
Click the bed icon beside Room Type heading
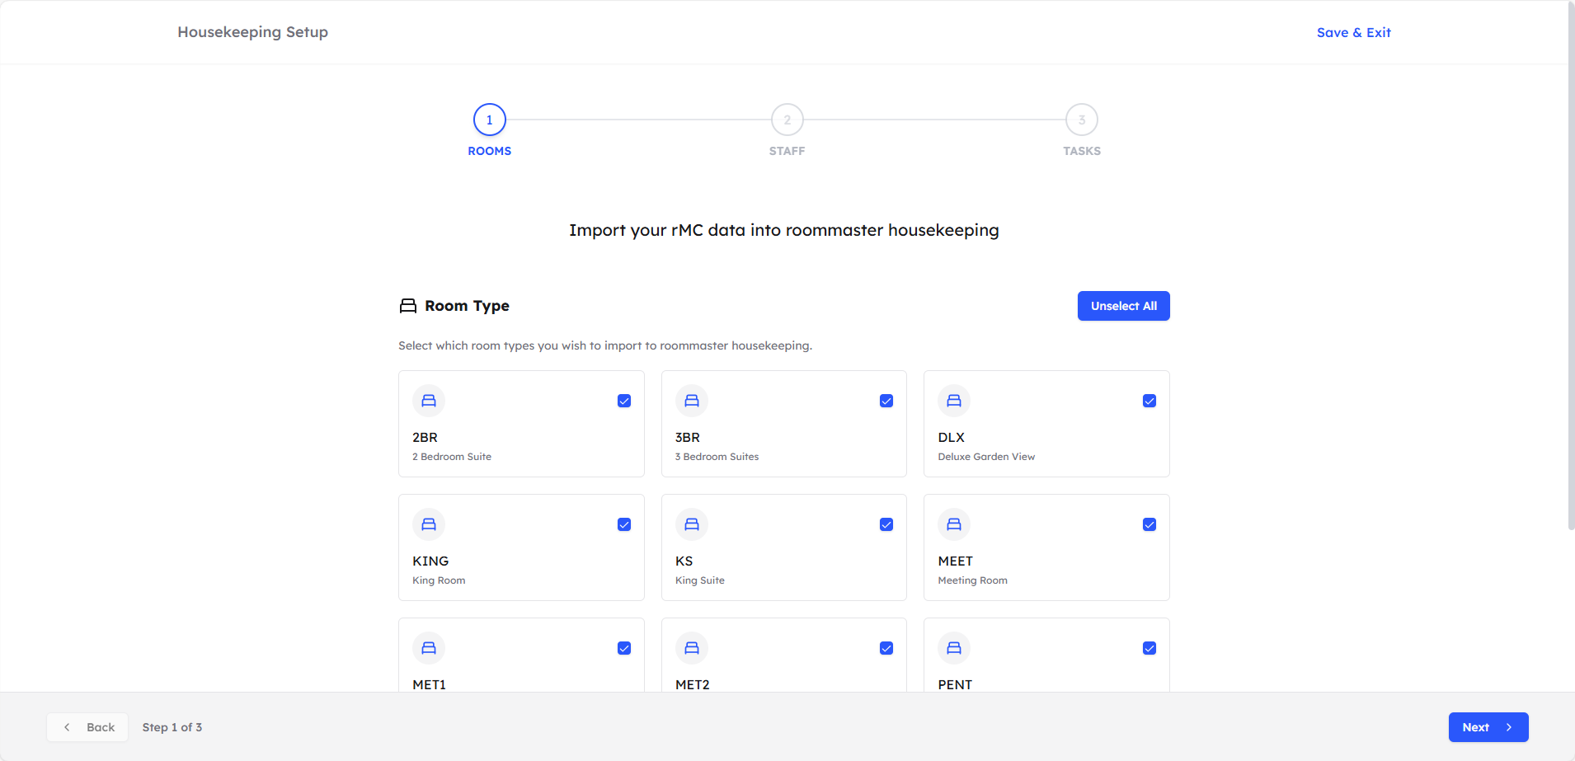coord(408,306)
